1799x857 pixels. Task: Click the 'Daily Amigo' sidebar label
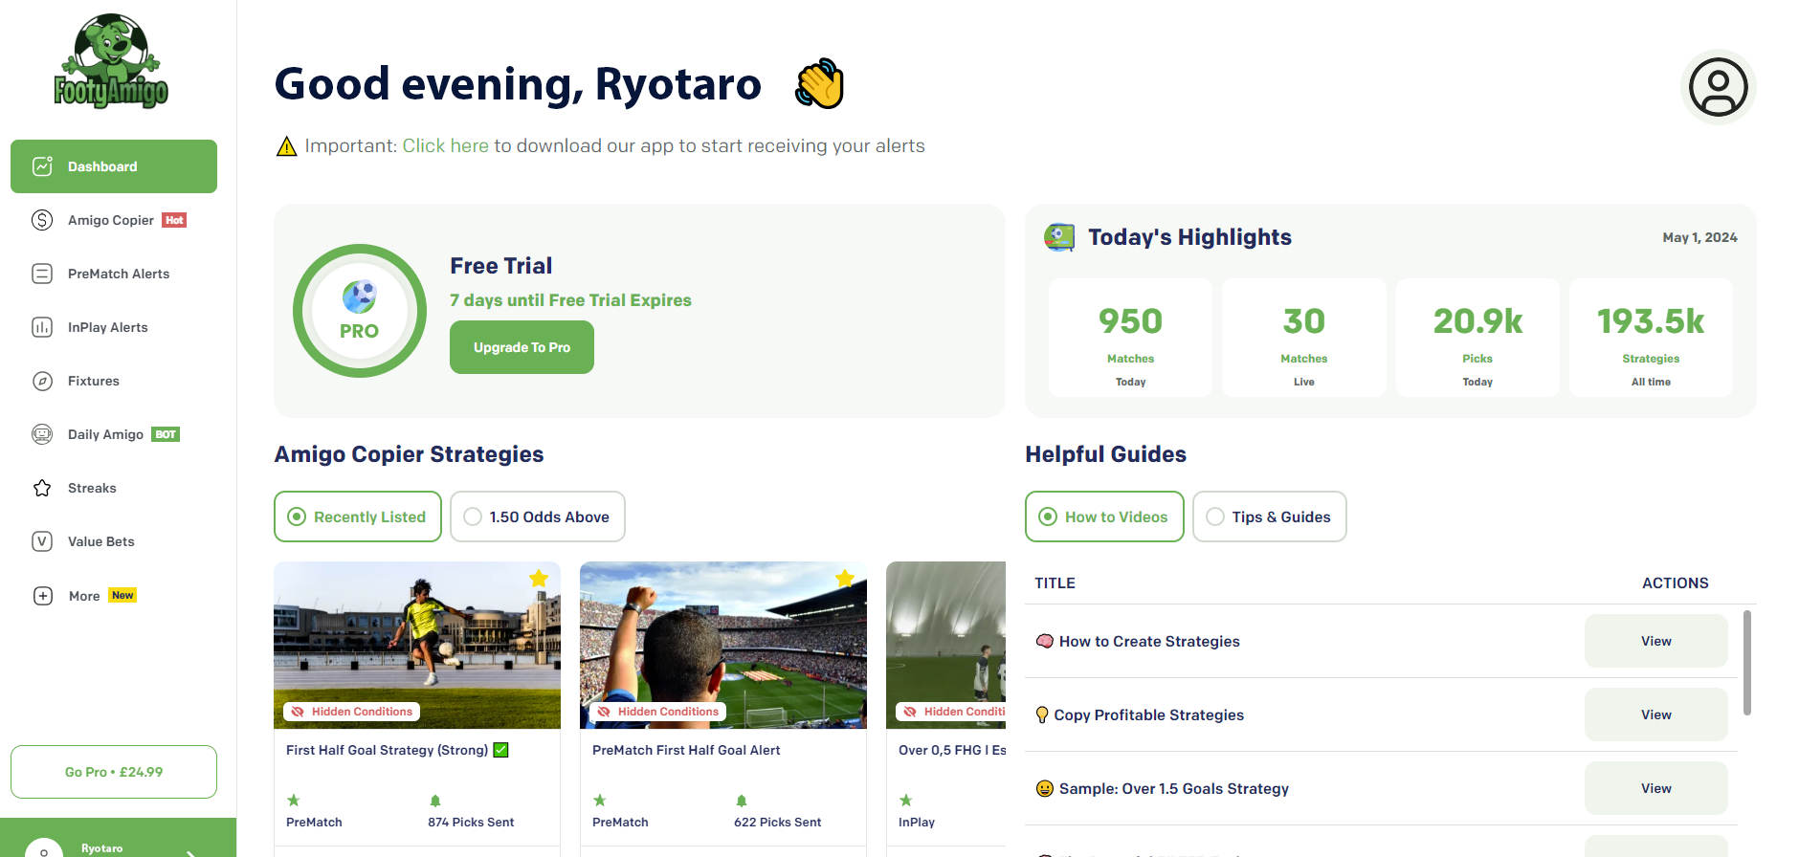(x=105, y=434)
